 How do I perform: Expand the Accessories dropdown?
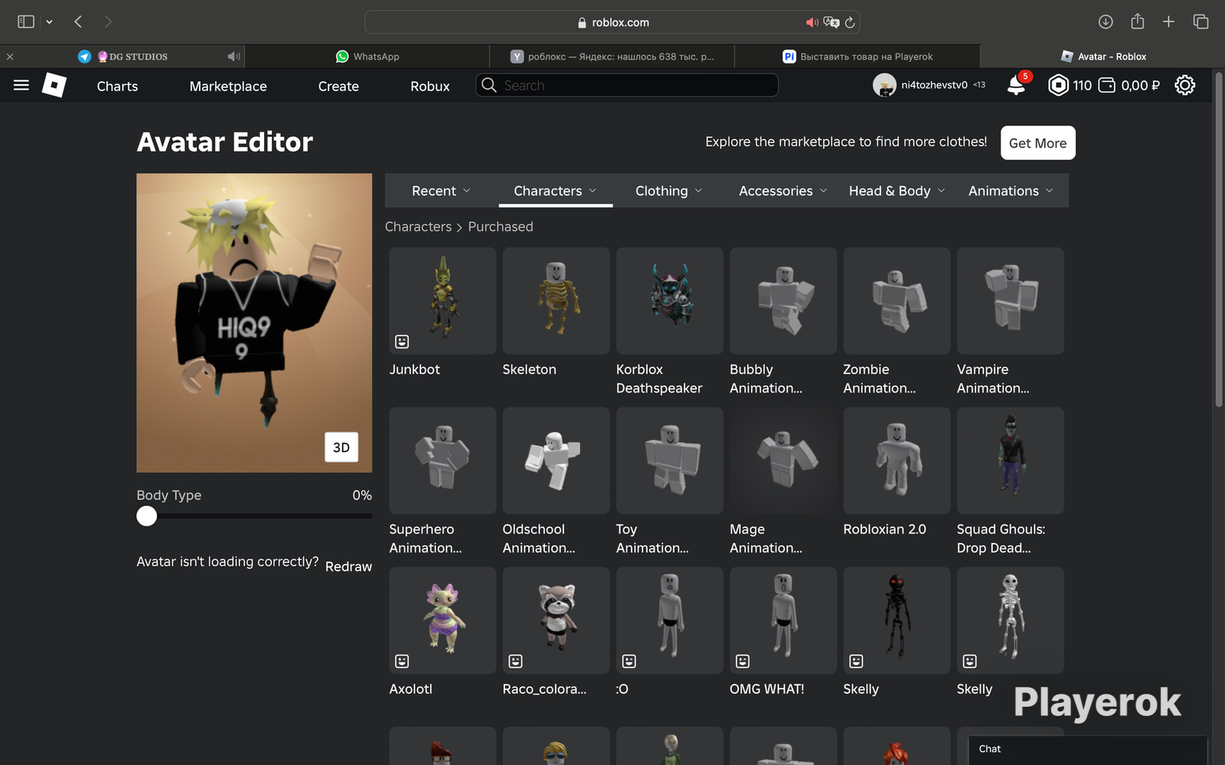coord(782,190)
